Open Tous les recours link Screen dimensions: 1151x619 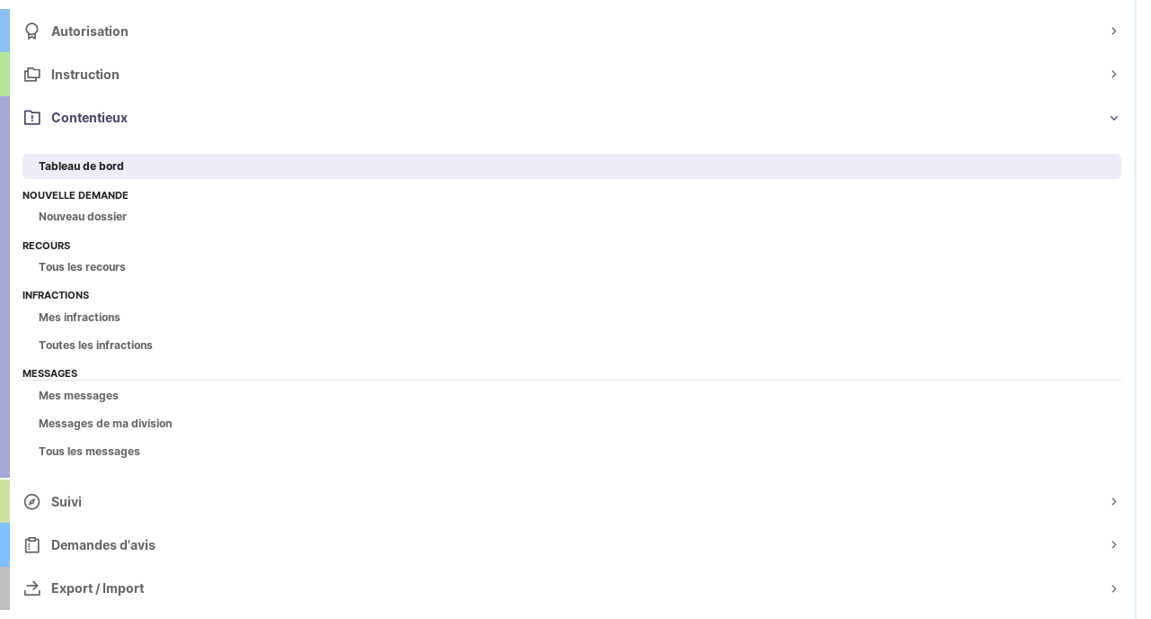click(x=82, y=267)
